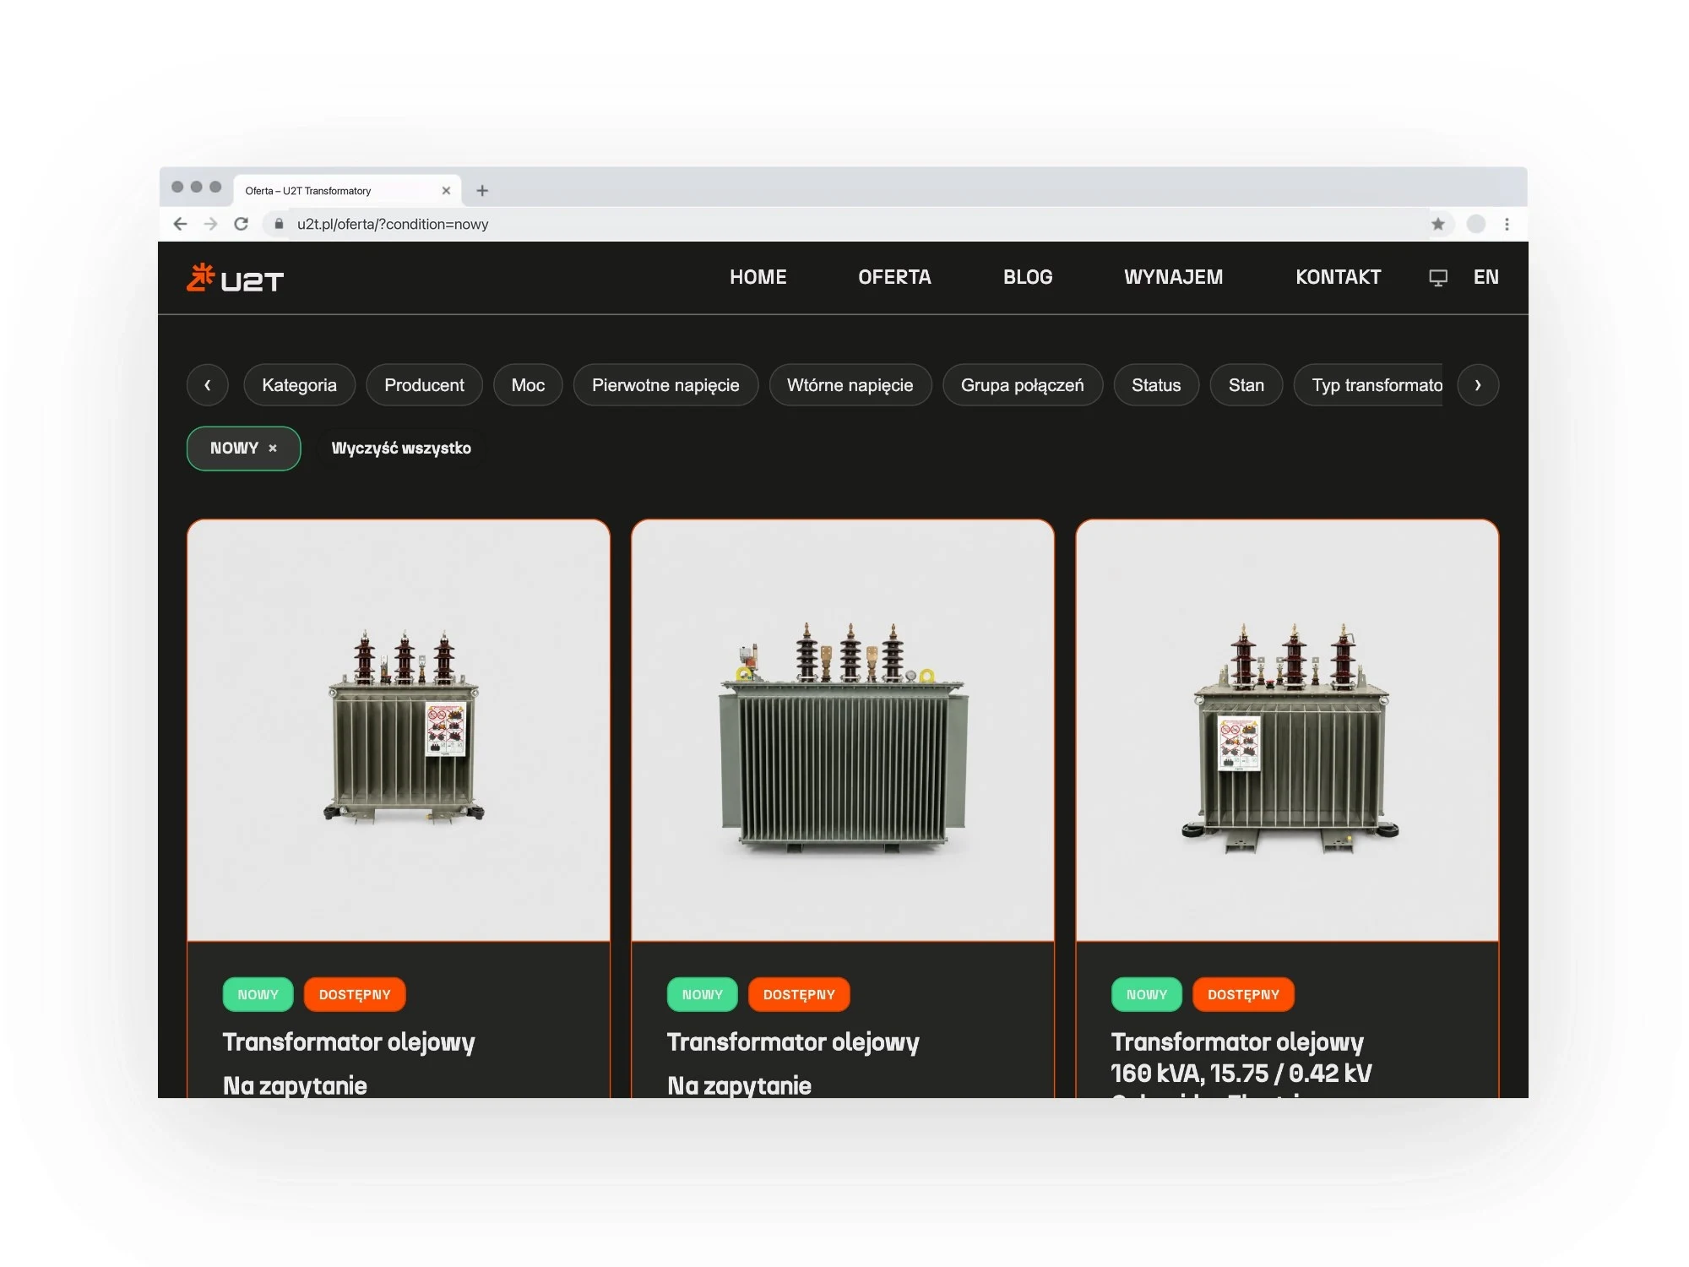1689x1267 pixels.
Task: Open the Stan filter dropdown
Action: [x=1246, y=385]
